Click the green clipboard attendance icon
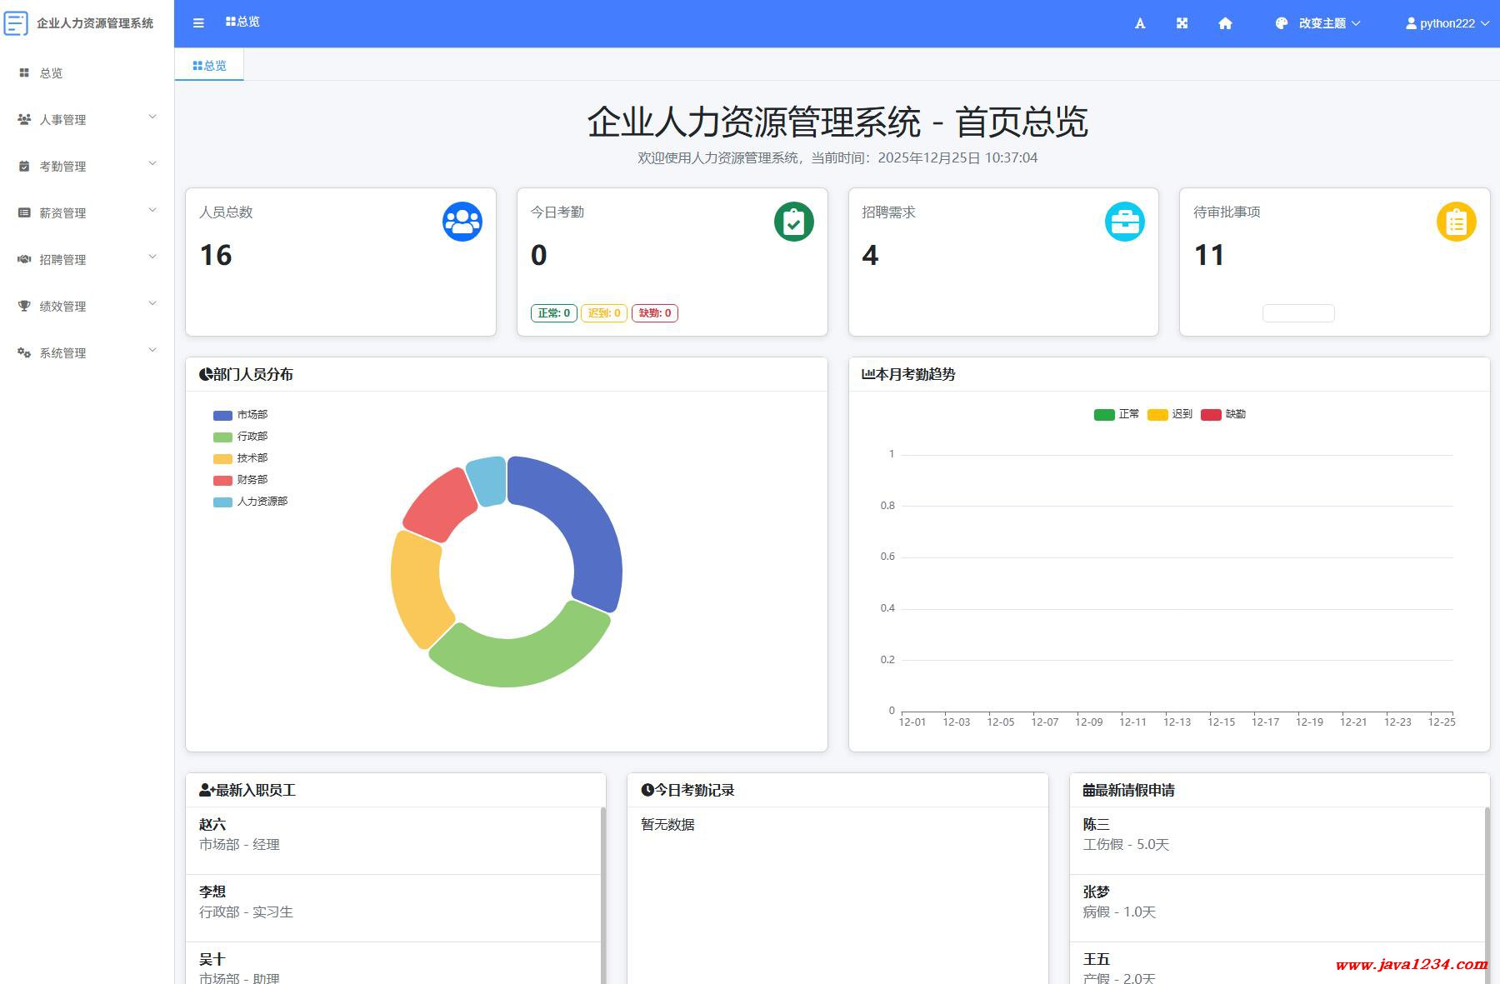1500x984 pixels. [793, 222]
